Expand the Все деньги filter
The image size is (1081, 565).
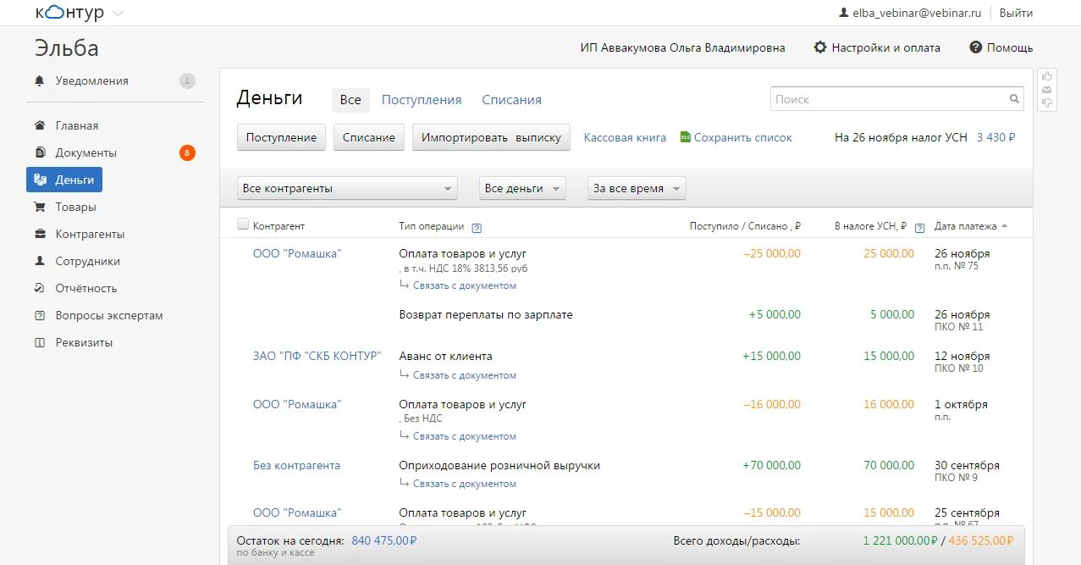522,187
